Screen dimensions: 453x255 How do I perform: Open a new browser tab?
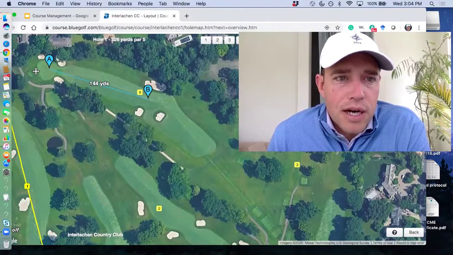[187, 16]
